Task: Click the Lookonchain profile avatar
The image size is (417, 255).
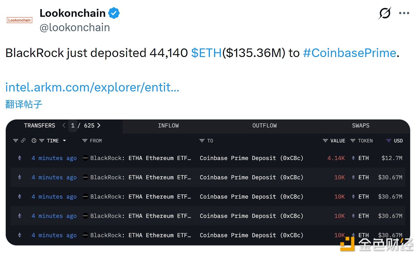Action: tap(19, 20)
